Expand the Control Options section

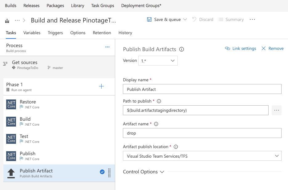coord(144,172)
